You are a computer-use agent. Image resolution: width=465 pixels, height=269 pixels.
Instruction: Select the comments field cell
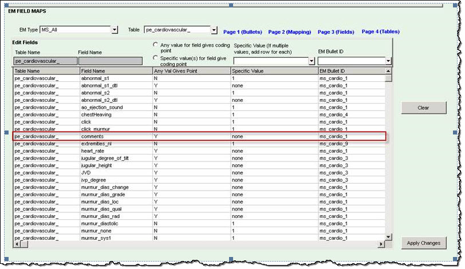pyautogui.click(x=116, y=136)
